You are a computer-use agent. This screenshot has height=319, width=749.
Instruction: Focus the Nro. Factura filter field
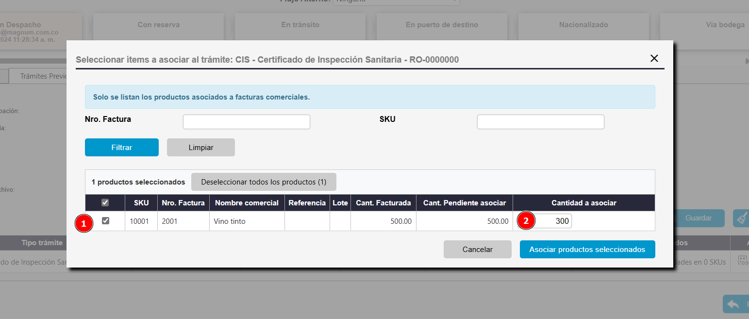[246, 122]
